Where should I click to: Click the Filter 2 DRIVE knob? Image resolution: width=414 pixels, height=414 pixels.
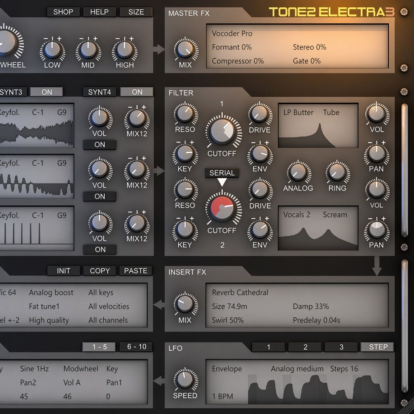[260, 190]
